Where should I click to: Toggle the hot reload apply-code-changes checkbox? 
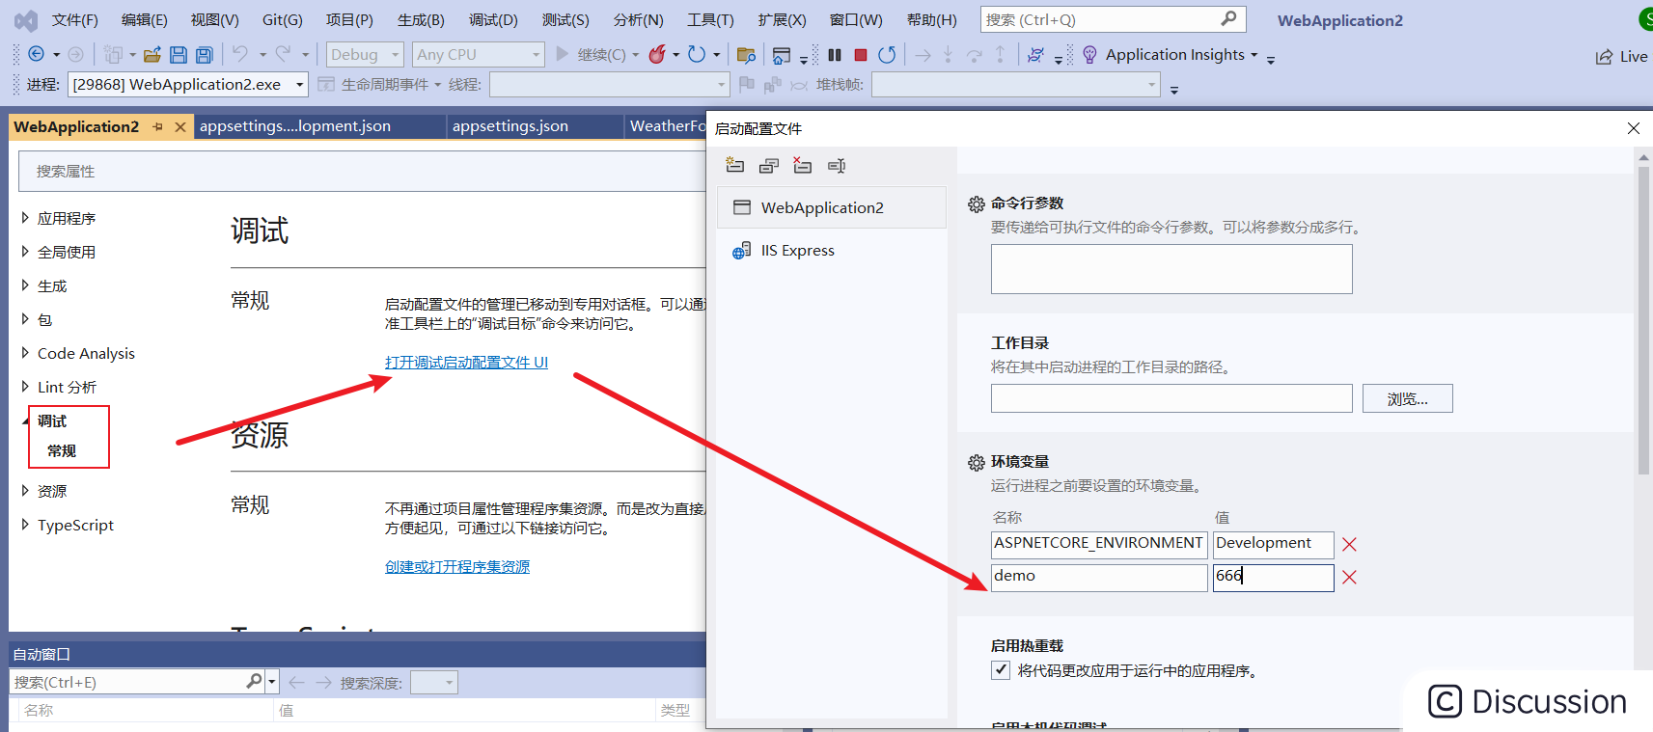tap(1001, 670)
